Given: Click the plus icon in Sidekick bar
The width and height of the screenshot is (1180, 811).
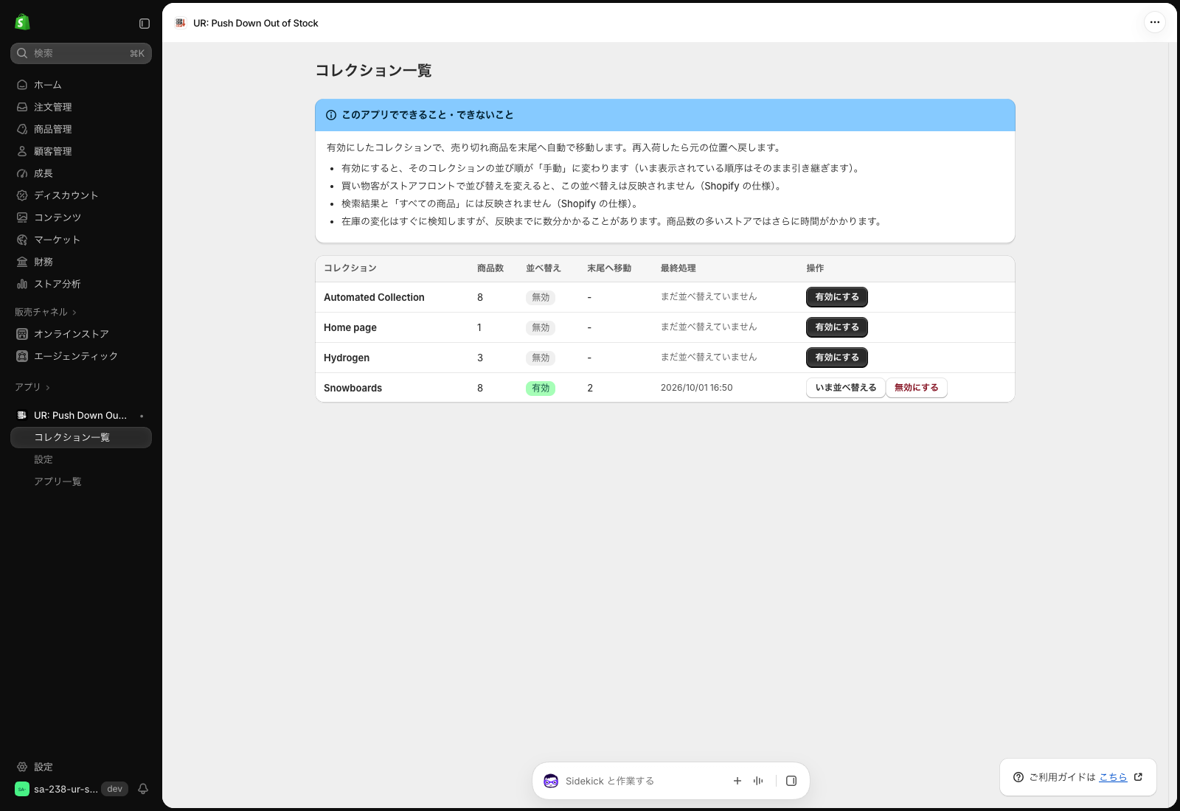Looking at the screenshot, I should [x=737, y=781].
